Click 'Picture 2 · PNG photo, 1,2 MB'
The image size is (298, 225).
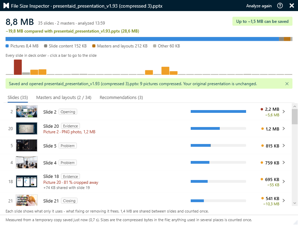click(x=69, y=132)
